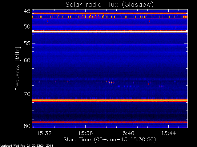Click the 60 frequency tick label

point(27,60)
